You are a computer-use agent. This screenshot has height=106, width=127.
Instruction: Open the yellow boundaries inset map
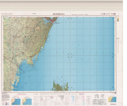point(27,102)
